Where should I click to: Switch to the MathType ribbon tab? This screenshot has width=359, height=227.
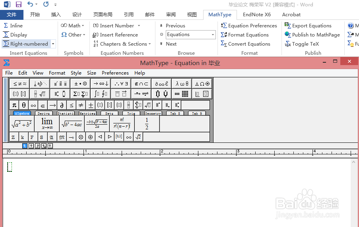pyautogui.click(x=220, y=15)
